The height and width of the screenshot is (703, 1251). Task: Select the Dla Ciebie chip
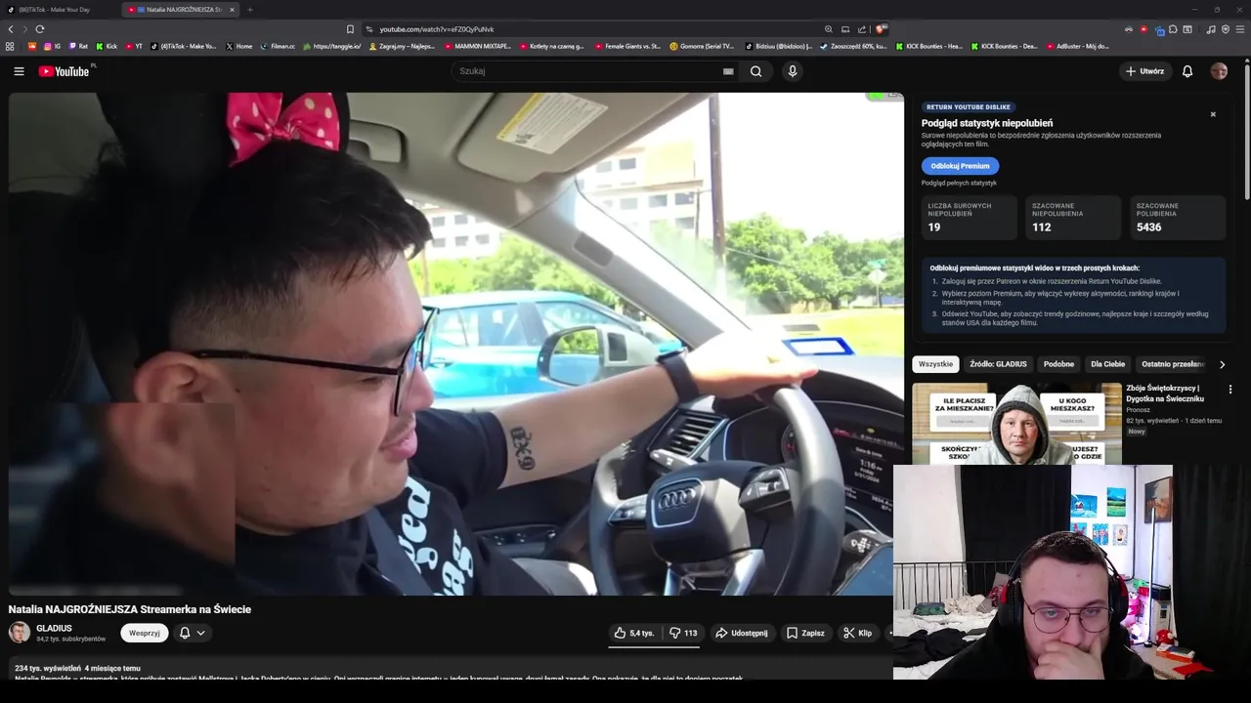[1107, 364]
